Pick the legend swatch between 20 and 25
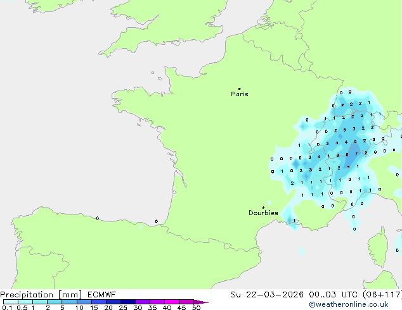This screenshot has height=310, width=402. [113, 302]
